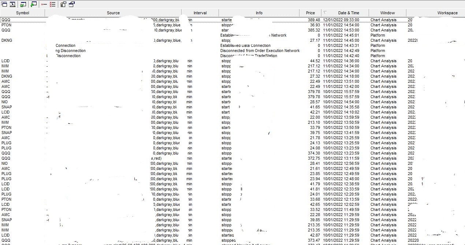
Task: Select the price cell 372.75
Action: [314, 158]
